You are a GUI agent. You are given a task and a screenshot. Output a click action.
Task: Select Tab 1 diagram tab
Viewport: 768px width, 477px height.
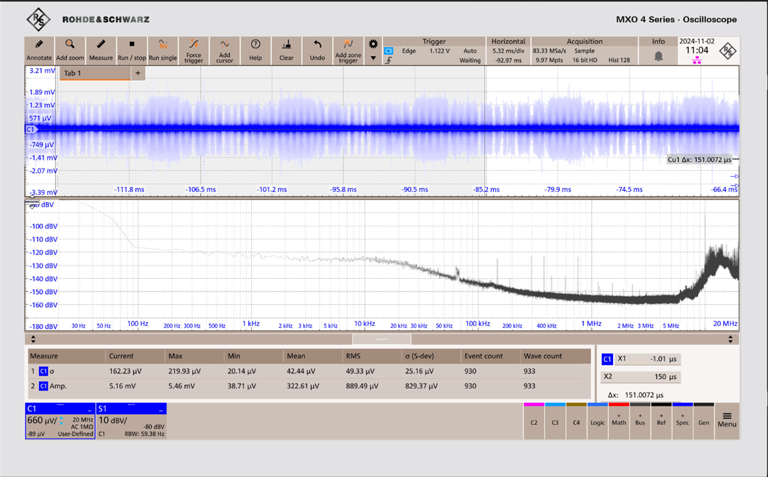[95, 74]
